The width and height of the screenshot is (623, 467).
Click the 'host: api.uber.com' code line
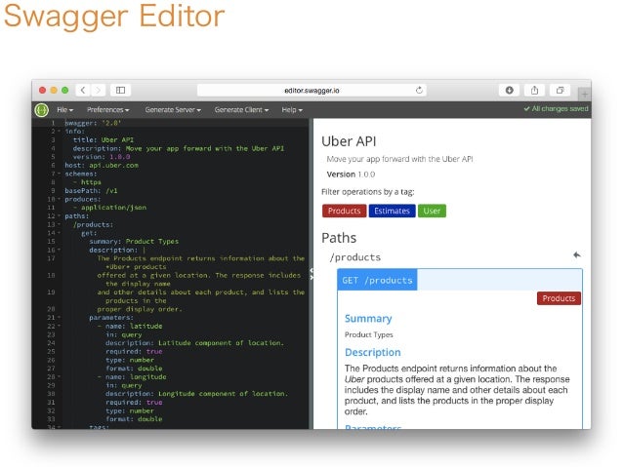[102, 165]
